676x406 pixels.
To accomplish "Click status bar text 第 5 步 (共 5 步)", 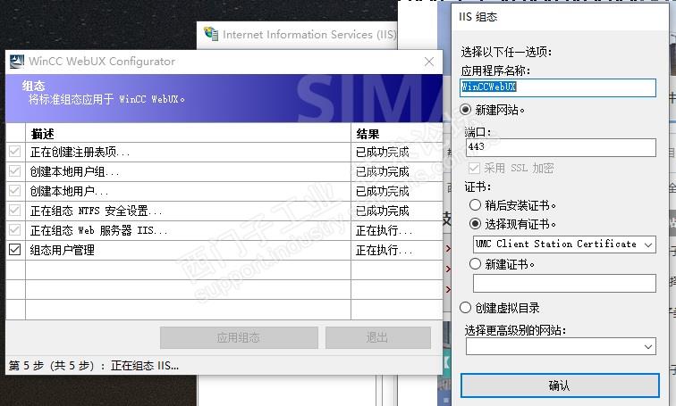I will [x=52, y=366].
